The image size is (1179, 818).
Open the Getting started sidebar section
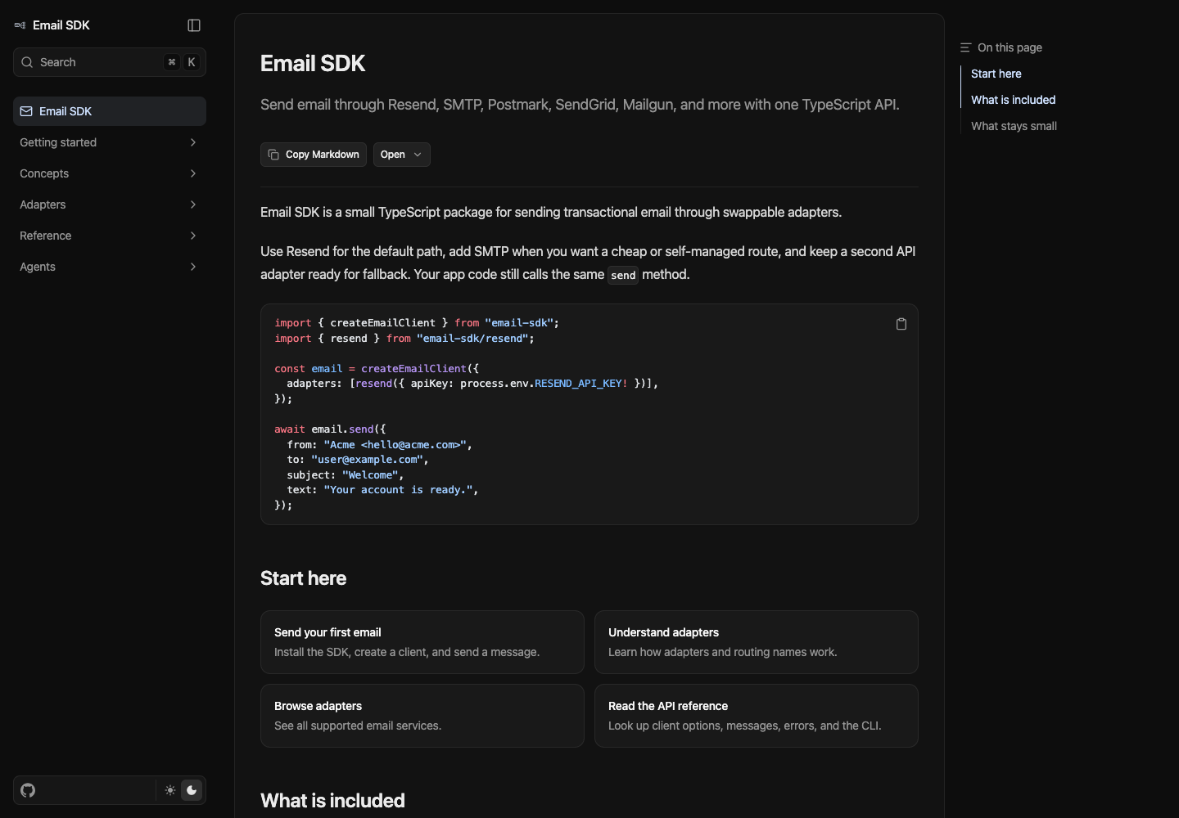click(110, 142)
